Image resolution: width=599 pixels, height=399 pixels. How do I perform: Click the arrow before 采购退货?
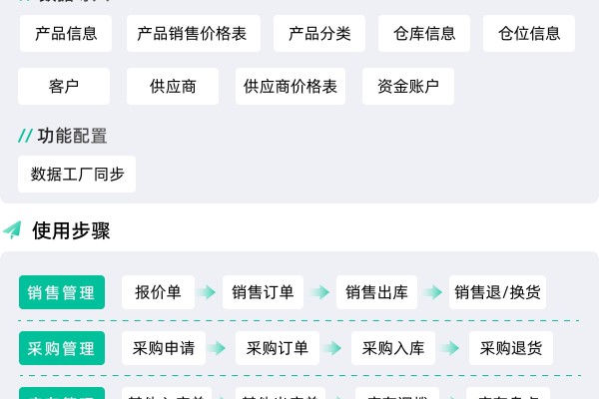(450, 348)
